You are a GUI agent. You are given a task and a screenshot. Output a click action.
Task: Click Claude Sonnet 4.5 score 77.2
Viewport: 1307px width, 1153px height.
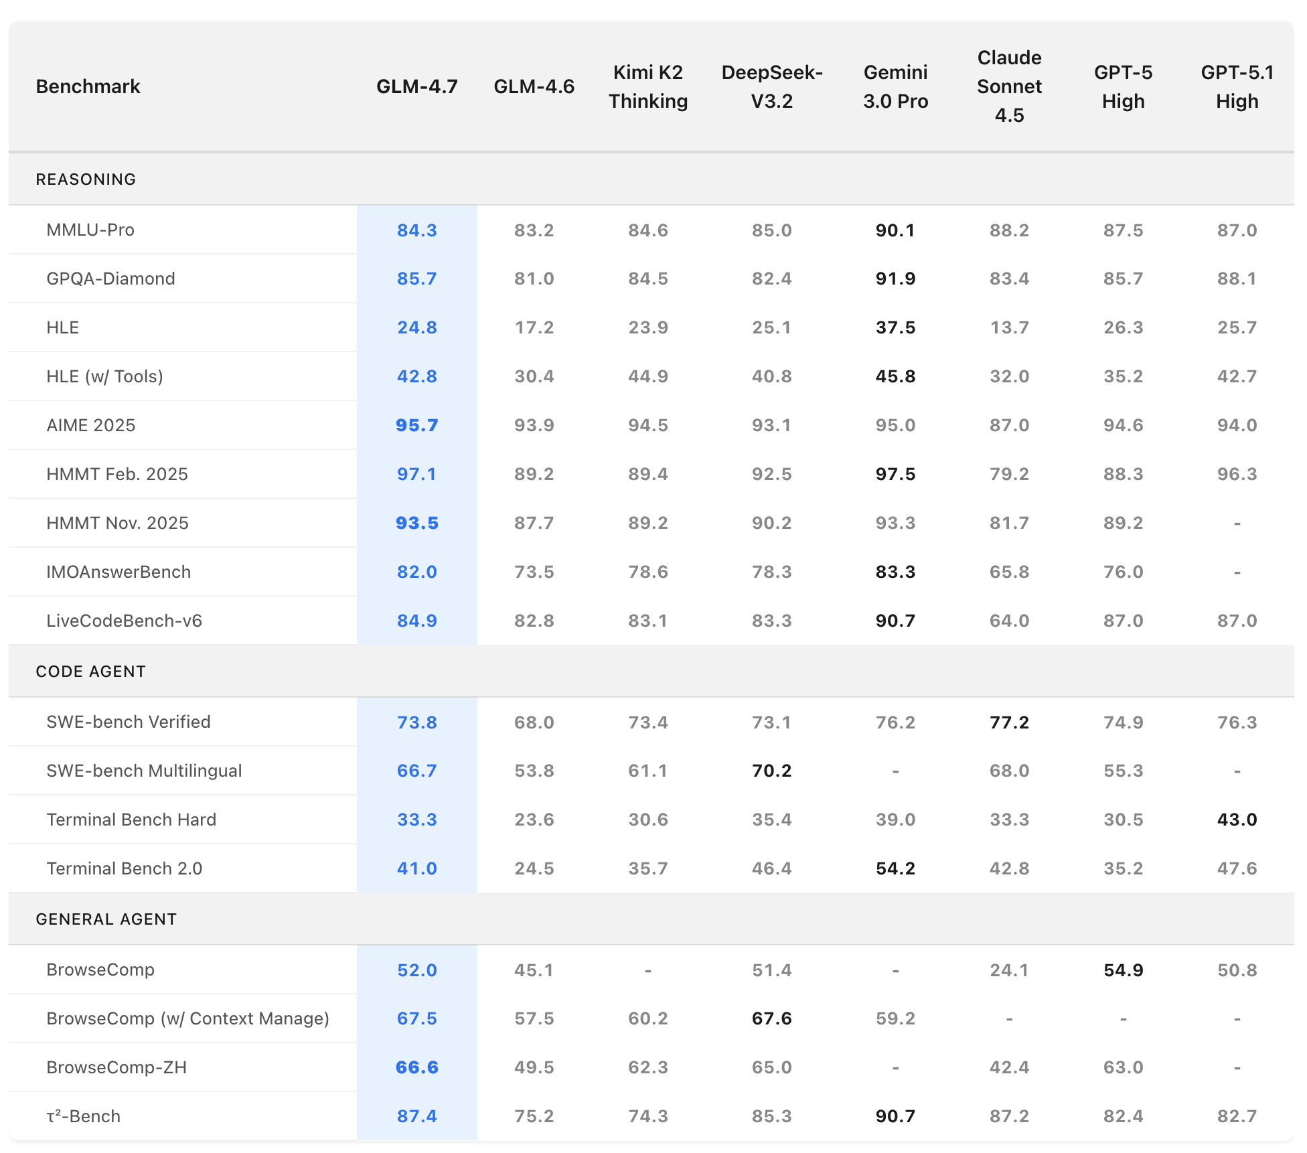click(x=1008, y=722)
